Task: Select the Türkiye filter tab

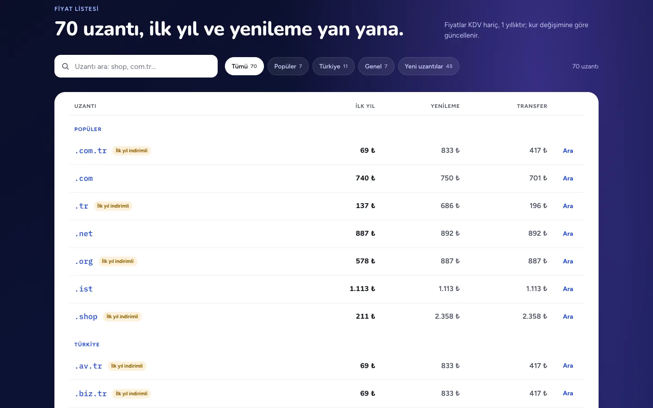Action: 333,66
